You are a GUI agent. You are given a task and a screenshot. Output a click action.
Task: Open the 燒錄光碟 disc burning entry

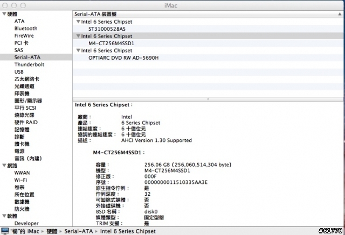[24, 115]
